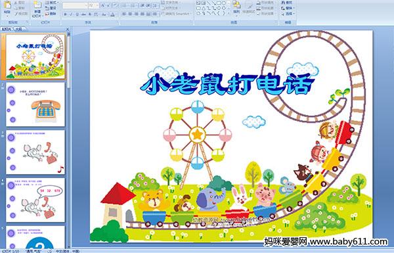The image size is (394, 253).
Task: Select the slide 2 telephone thumbnail
Action: click(x=35, y=104)
